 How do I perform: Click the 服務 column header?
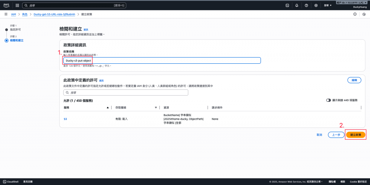click(66, 108)
